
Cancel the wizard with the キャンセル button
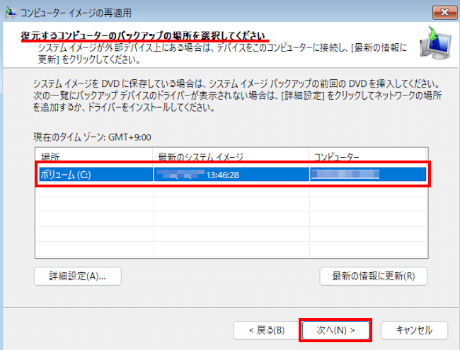click(x=414, y=330)
